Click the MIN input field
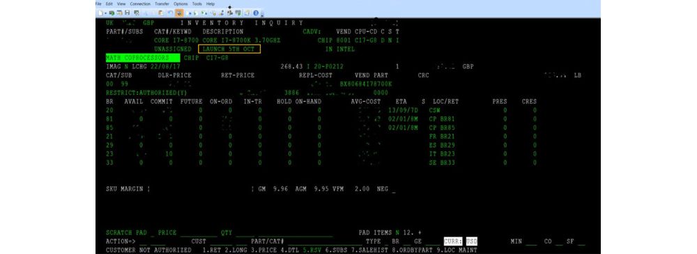Viewport: 697px width, 254px height. [x=531, y=241]
